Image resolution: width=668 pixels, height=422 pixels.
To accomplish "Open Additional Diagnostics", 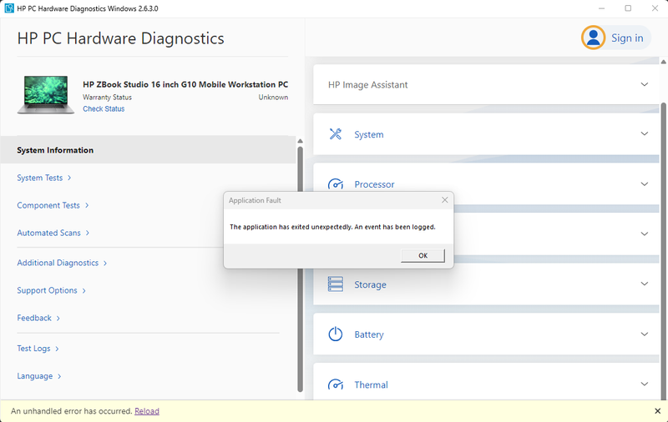I will click(62, 263).
